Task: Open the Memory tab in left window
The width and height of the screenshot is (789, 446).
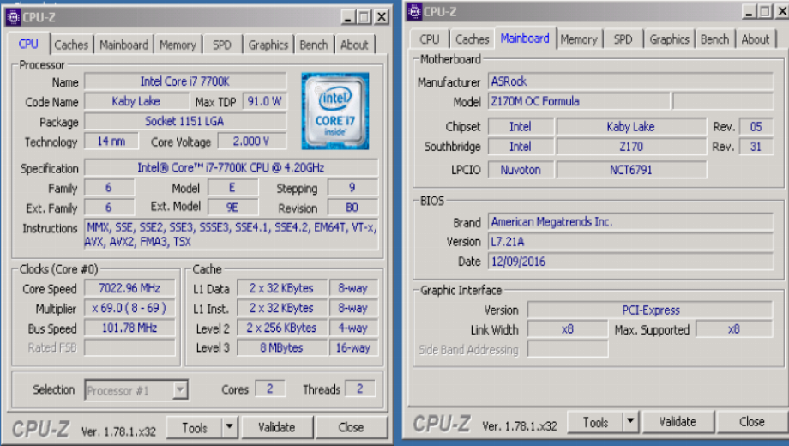Action: [178, 45]
